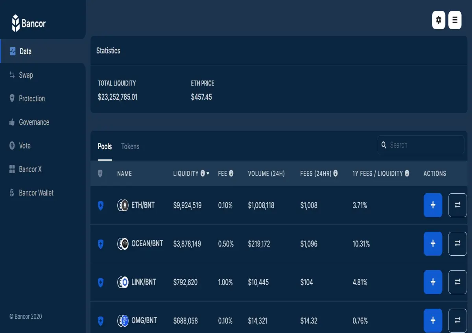Open Bancor Wallet in the sidebar
Screen dimensions: 472x333
pos(42,193)
